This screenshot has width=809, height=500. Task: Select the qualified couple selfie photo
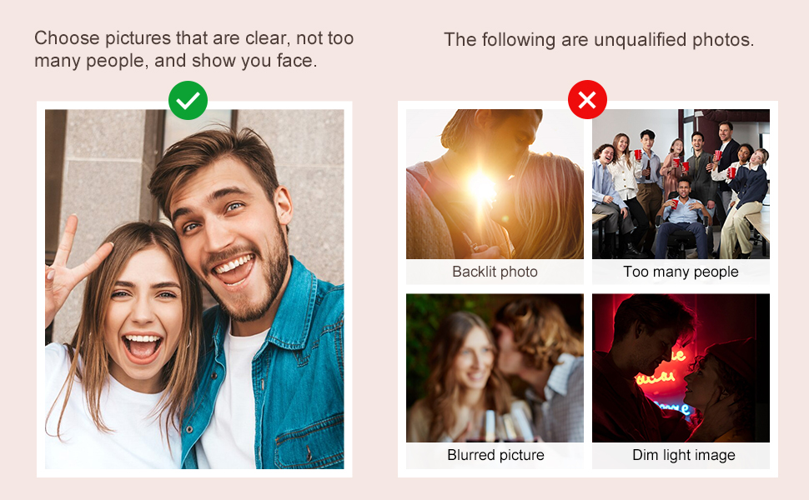click(194, 289)
